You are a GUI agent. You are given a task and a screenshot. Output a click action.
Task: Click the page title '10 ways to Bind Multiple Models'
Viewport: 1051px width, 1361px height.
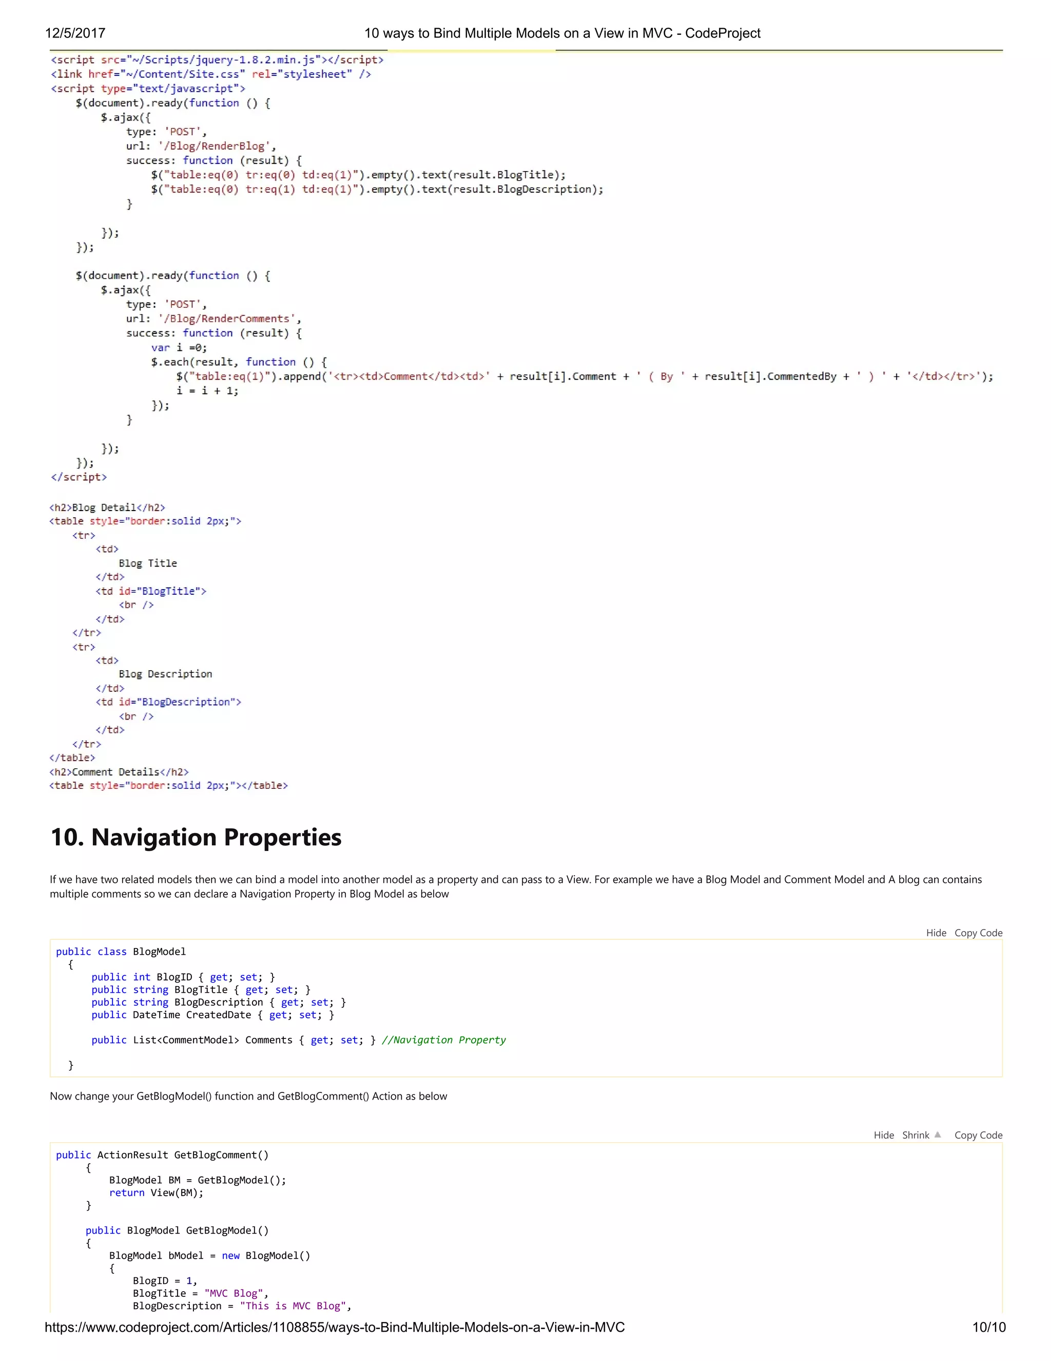coord(561,33)
